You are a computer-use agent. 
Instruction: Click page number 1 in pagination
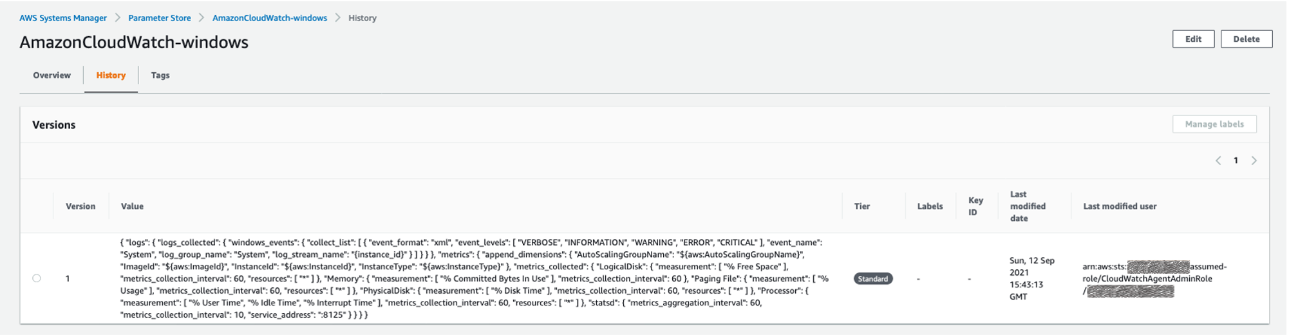click(x=1236, y=160)
